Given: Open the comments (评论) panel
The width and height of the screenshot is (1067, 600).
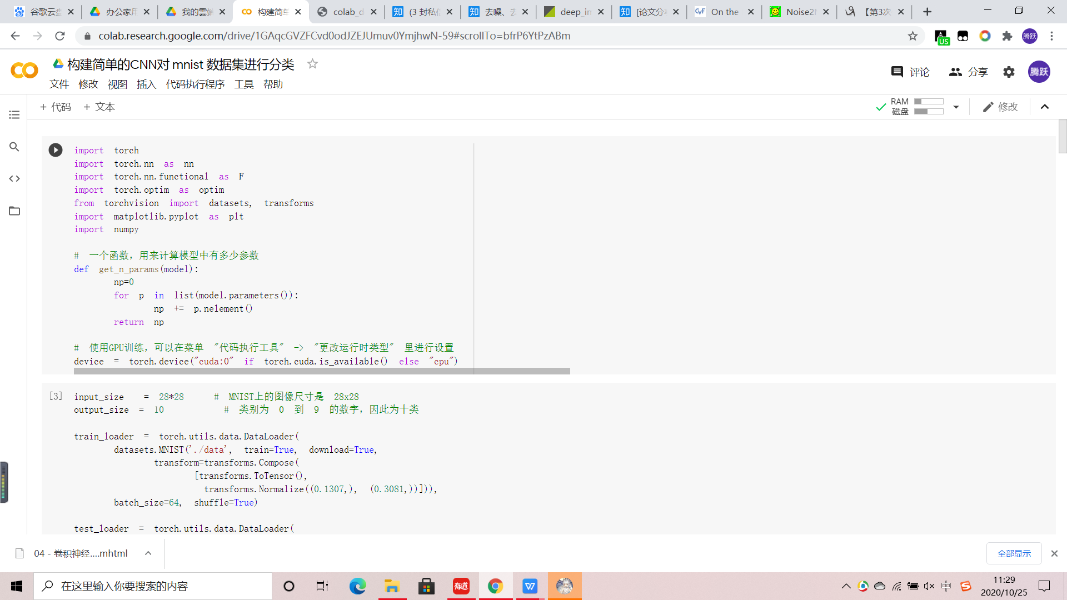Looking at the screenshot, I should [x=910, y=72].
